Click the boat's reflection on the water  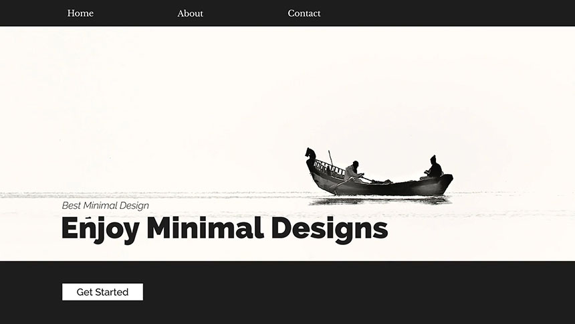tap(380, 201)
